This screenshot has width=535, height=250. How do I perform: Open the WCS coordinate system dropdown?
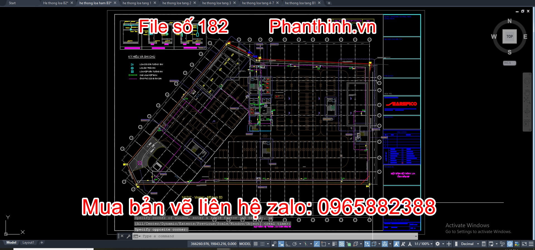tap(509, 63)
